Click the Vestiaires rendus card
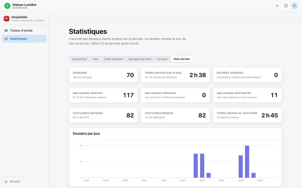The width and height of the screenshot is (302, 188). click(175, 115)
